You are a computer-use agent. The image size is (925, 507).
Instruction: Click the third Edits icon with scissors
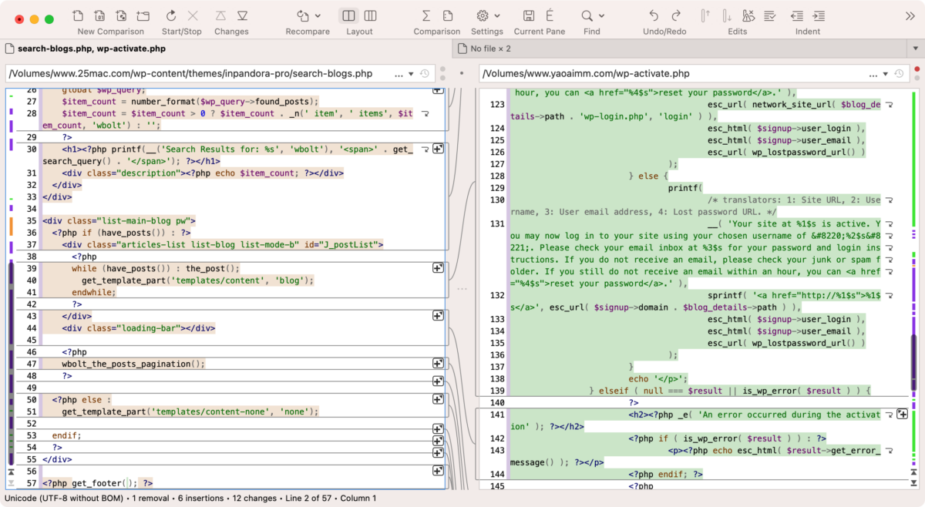748,15
